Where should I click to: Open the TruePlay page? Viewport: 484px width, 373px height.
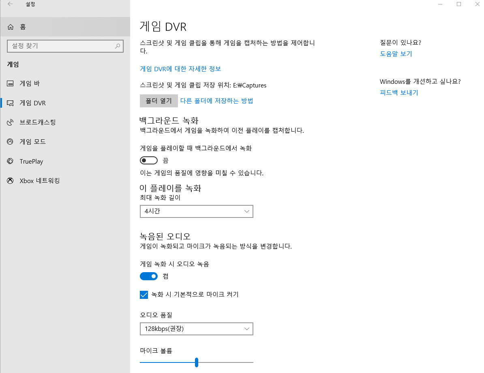tap(65, 161)
